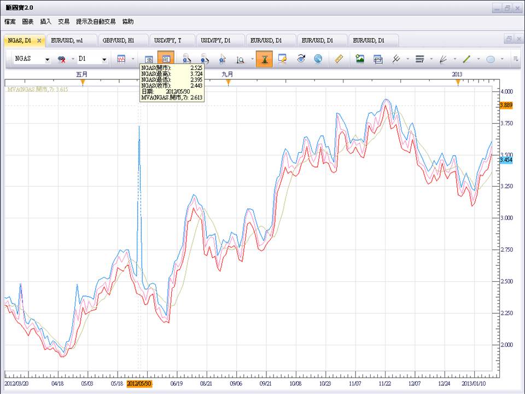Screen dimensions: 525x394
Task: Close the NGAS, D1 tab
Action: [x=39, y=40]
